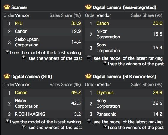Screen dimensions: 168x135
Task: Click crown icon next to SLR mirror-less heading
Action: pos(88,76)
